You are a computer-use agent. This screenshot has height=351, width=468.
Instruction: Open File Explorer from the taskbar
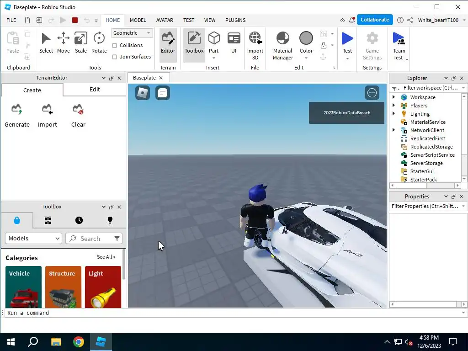click(x=56, y=342)
